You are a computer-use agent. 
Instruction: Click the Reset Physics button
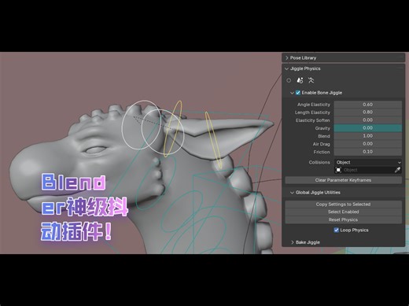(343, 219)
